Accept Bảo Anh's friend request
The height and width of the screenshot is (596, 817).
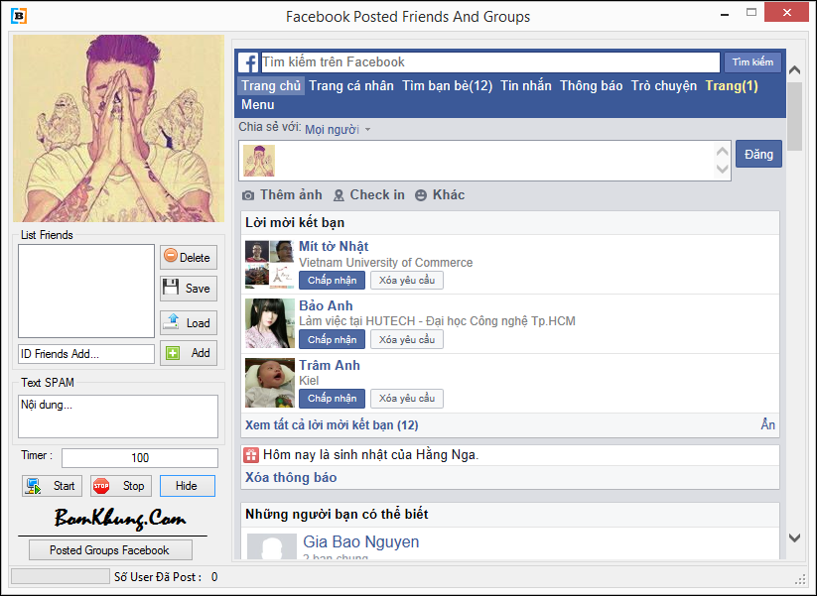(332, 339)
